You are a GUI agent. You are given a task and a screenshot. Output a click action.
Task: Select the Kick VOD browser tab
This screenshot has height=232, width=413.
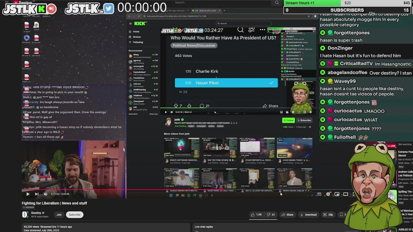coord(206,11)
